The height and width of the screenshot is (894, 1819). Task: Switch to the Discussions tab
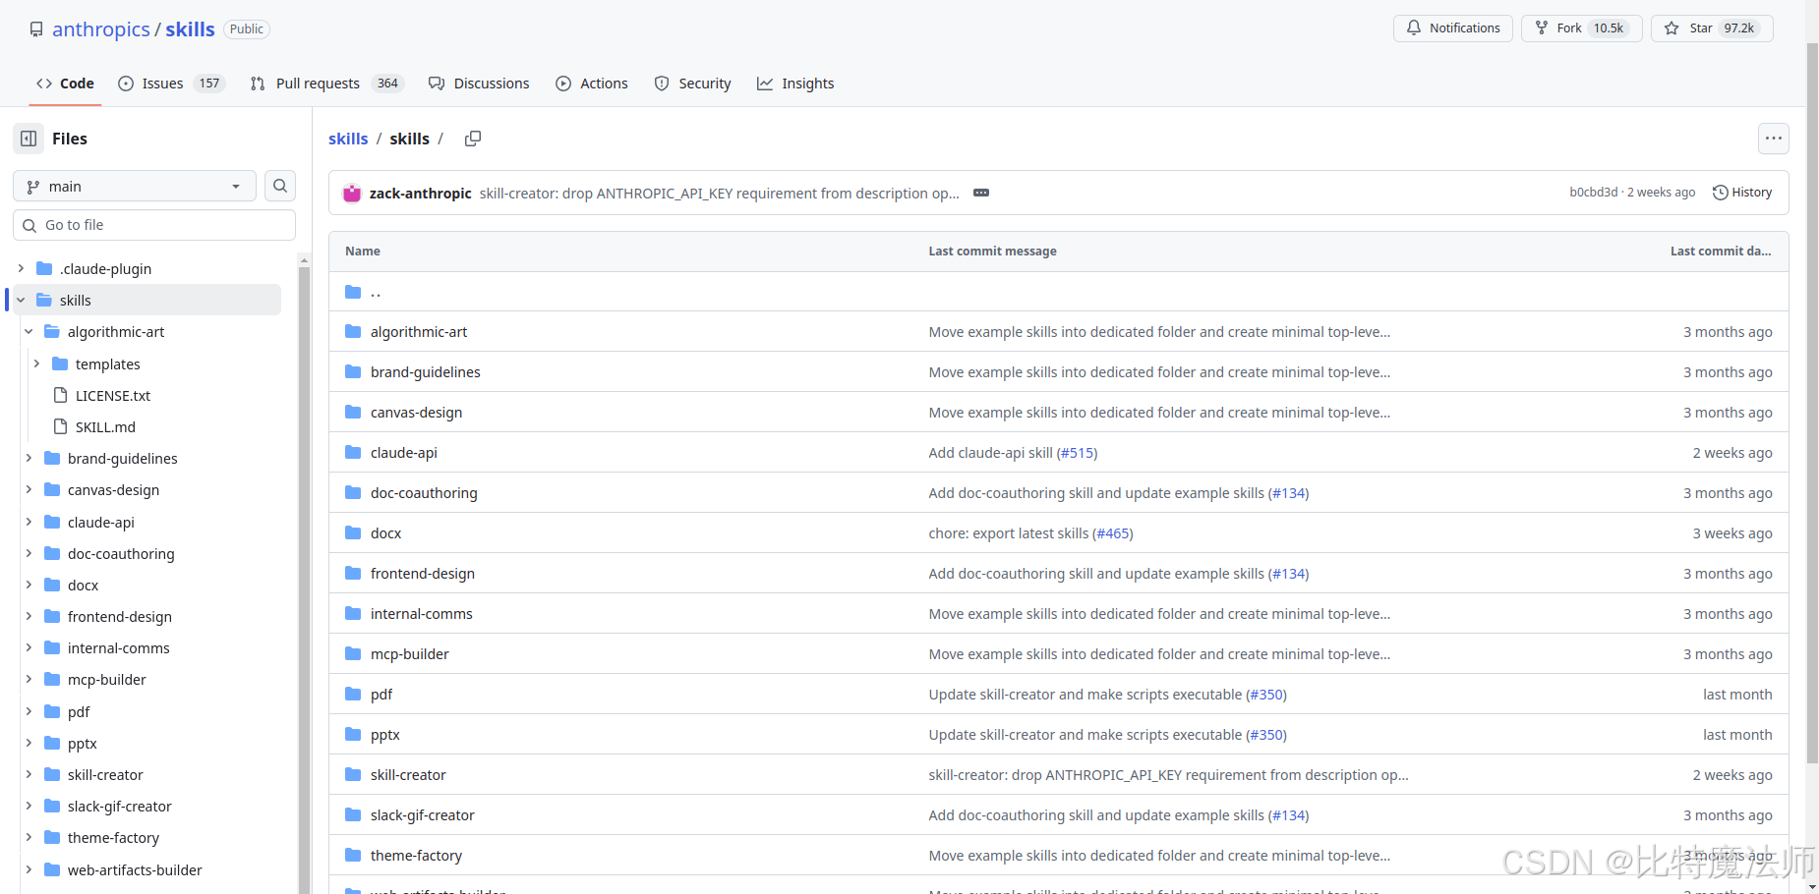(x=479, y=84)
